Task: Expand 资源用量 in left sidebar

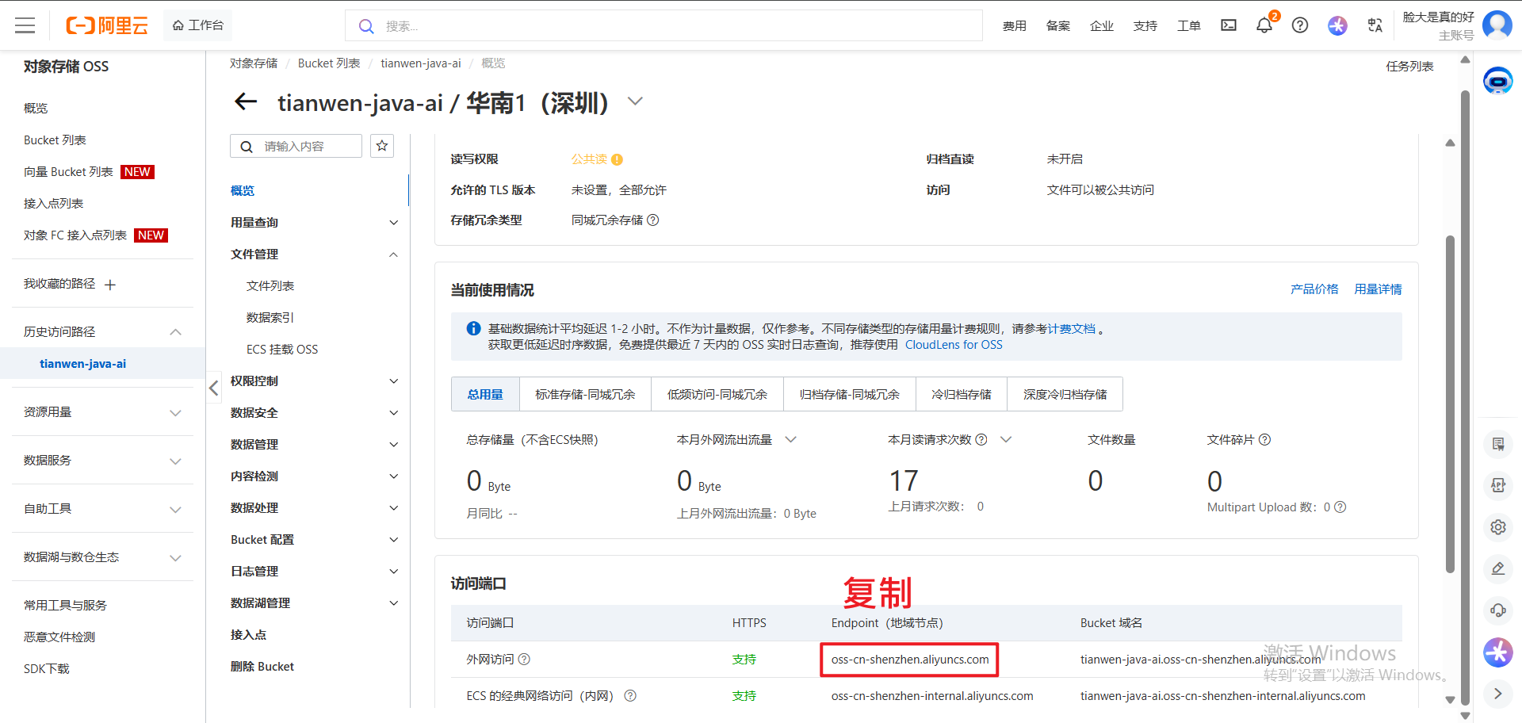Action: [176, 413]
